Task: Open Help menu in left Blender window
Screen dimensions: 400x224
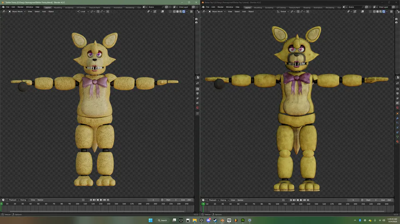Action: (x=37, y=7)
